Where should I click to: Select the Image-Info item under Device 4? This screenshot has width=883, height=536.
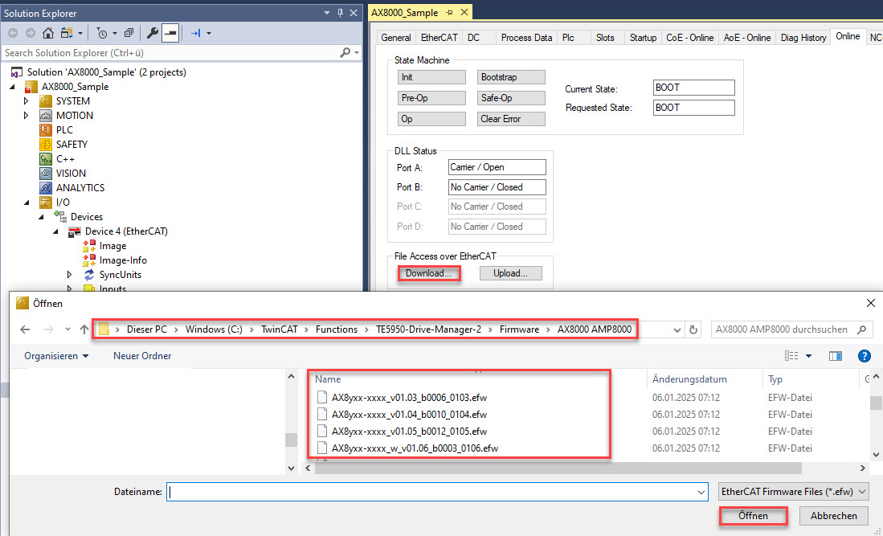[123, 260]
